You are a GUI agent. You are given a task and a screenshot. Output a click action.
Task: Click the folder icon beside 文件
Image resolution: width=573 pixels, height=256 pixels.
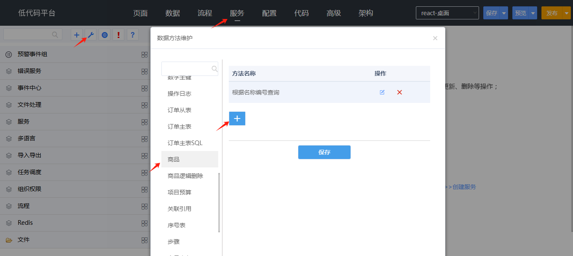[x=8, y=240]
